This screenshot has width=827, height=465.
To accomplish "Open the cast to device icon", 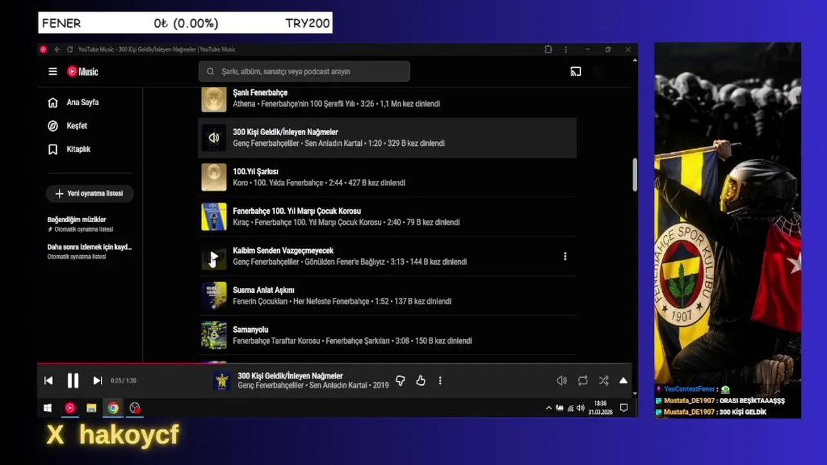I will pyautogui.click(x=576, y=72).
